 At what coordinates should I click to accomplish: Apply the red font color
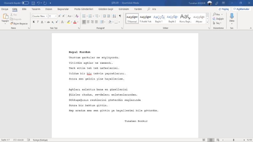pos(75,22)
